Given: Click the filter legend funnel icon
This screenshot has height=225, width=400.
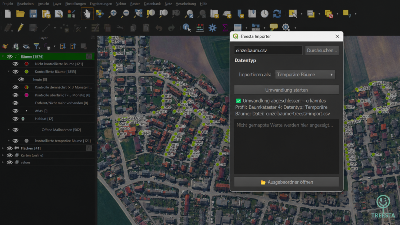Looking at the screenshot, I should pyautogui.click(x=36, y=46).
